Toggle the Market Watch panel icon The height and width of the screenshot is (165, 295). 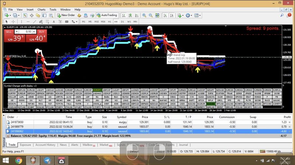click(x=25, y=15)
